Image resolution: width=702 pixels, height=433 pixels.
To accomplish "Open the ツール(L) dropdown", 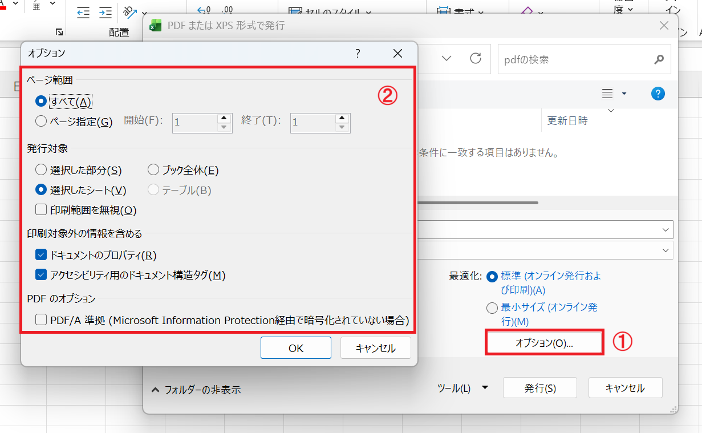I will coord(462,389).
